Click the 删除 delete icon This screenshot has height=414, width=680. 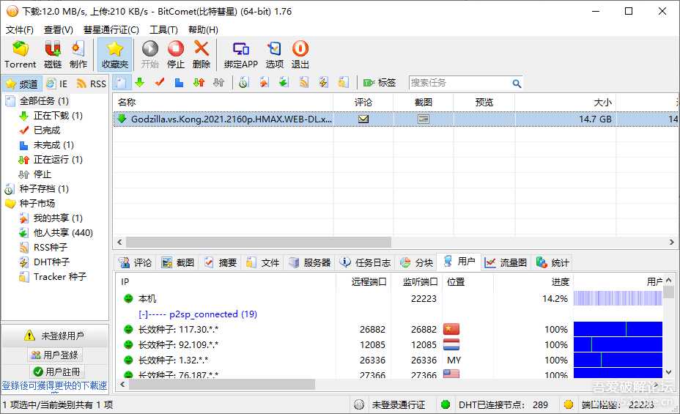coord(201,54)
